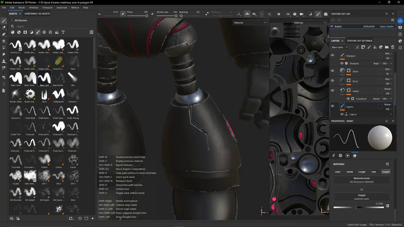The image size is (404, 227).
Task: Adjust the Height uniform color slider
Action: [x=356, y=207]
